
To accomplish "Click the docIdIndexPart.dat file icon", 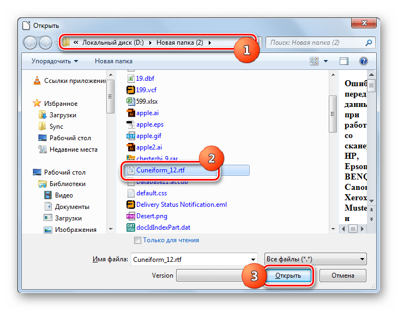I will point(131,228).
